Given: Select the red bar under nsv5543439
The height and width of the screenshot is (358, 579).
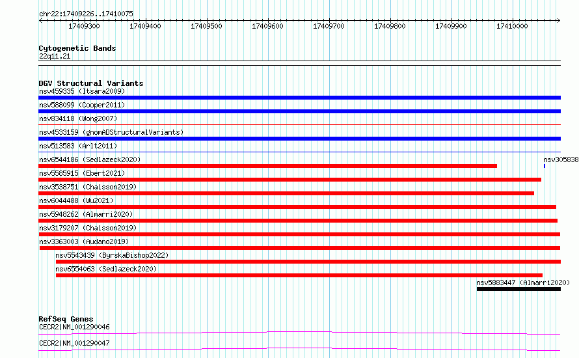Looking at the screenshot, I should point(308,262).
